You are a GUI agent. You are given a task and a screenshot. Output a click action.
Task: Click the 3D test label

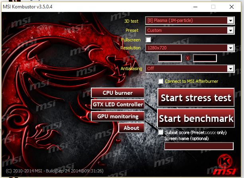(x=131, y=21)
